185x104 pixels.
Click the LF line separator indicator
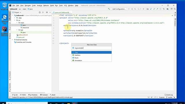(x=151, y=97)
